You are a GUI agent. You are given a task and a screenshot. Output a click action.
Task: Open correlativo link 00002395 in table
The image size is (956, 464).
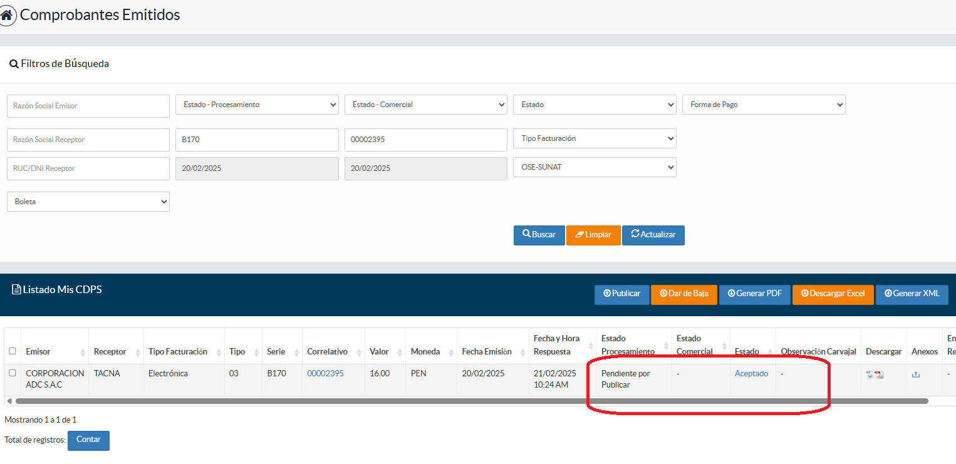325,373
